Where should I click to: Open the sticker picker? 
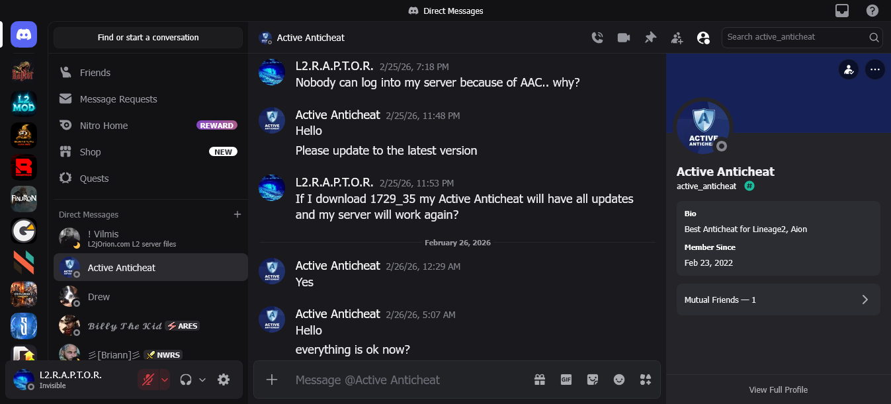pyautogui.click(x=593, y=380)
